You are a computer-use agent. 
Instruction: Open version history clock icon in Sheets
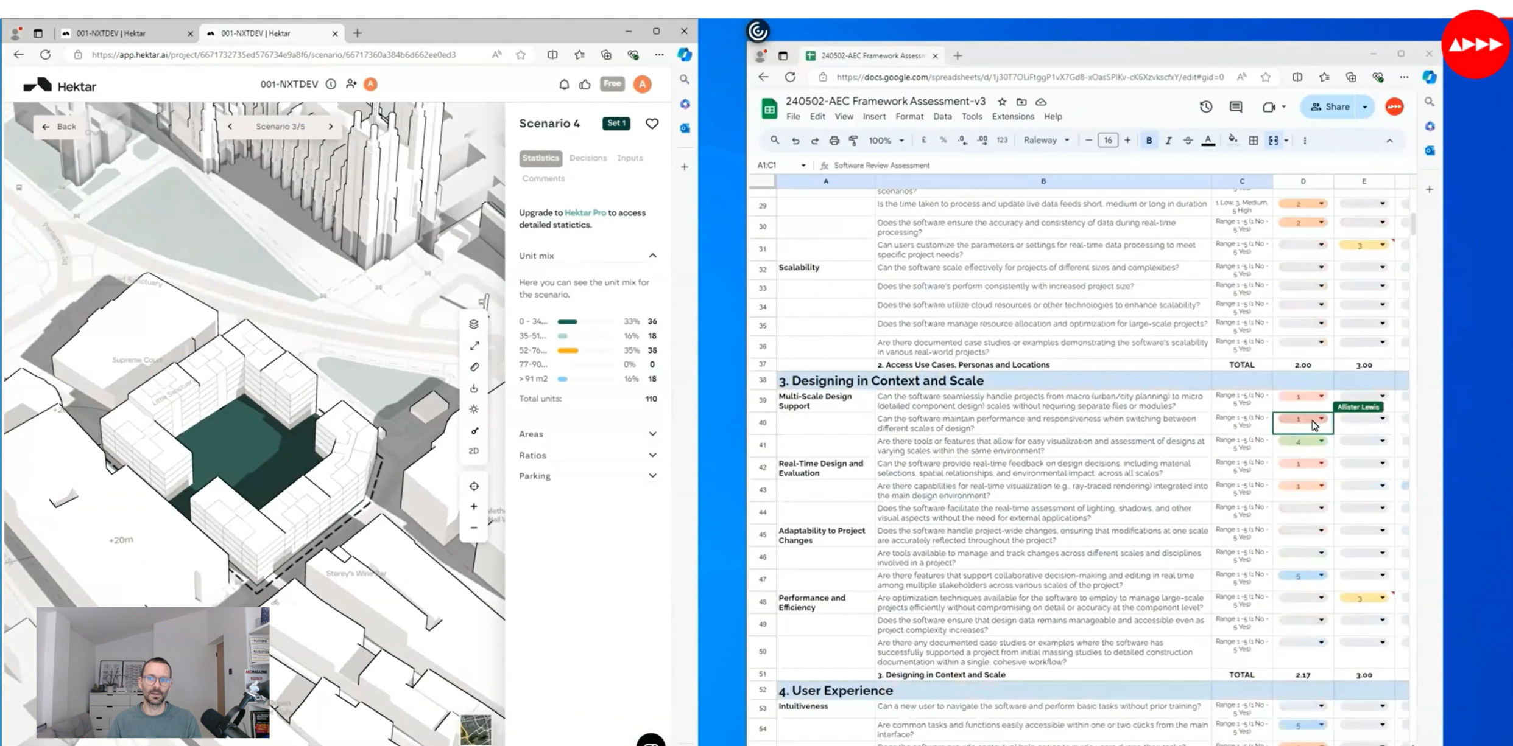point(1205,107)
